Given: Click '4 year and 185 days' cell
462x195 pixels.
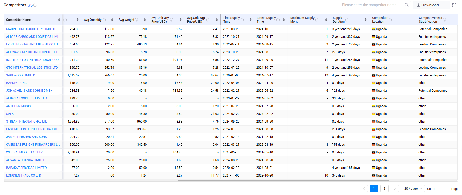Looking at the screenshot, I should pyautogui.click(x=346, y=168).
